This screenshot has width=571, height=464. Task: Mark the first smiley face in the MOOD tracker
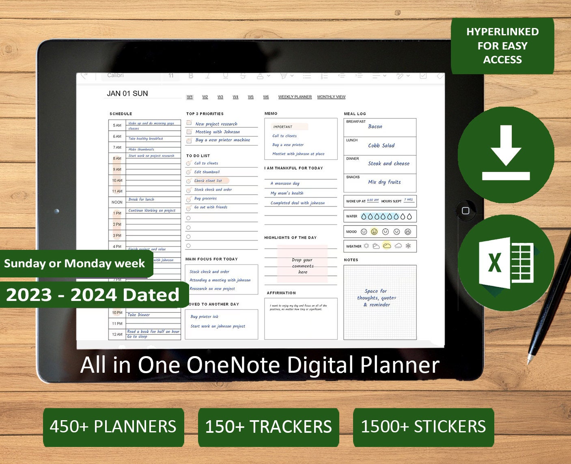364,232
